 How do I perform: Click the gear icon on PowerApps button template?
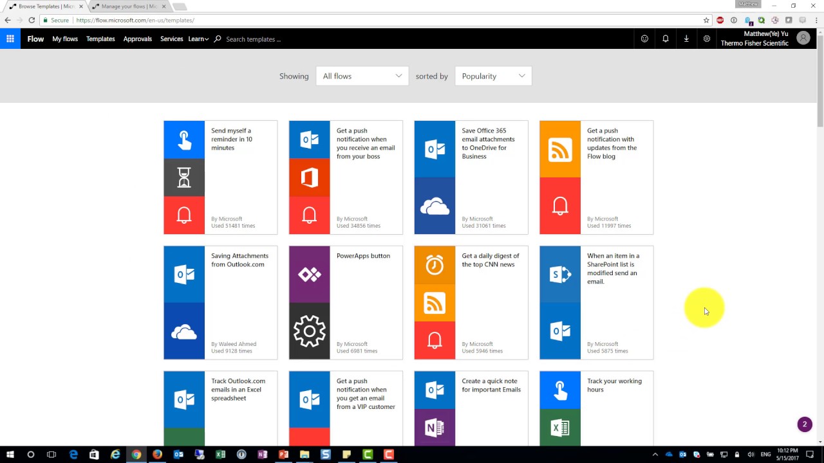pos(310,331)
